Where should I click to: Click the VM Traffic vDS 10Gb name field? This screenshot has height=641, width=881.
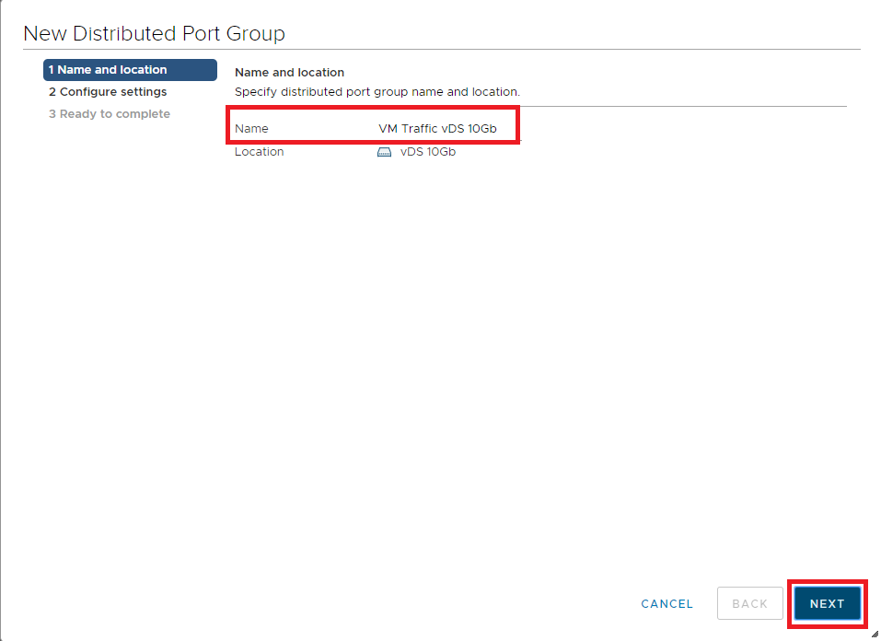click(437, 129)
